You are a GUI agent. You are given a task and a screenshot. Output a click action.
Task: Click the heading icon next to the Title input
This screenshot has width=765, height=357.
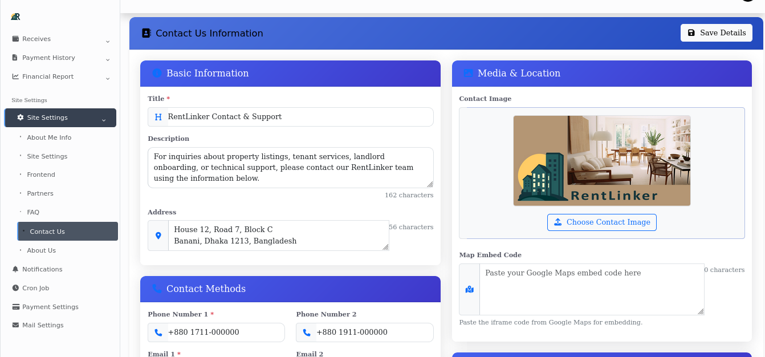pyautogui.click(x=158, y=117)
